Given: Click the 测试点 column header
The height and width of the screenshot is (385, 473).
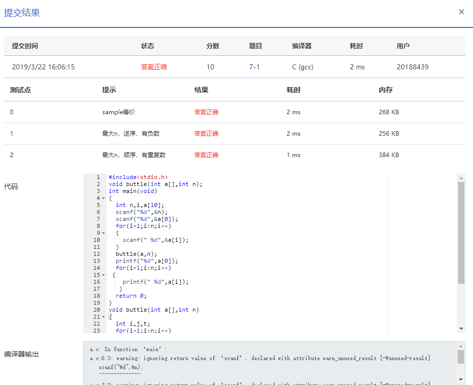Looking at the screenshot, I should [20, 90].
